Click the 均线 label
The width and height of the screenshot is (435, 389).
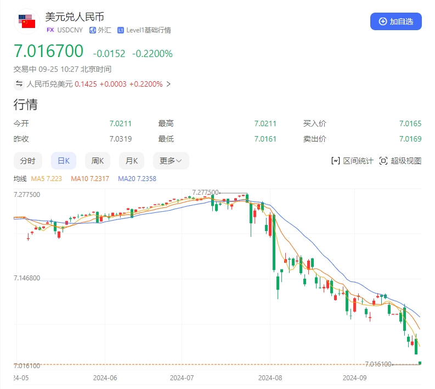tap(20, 179)
